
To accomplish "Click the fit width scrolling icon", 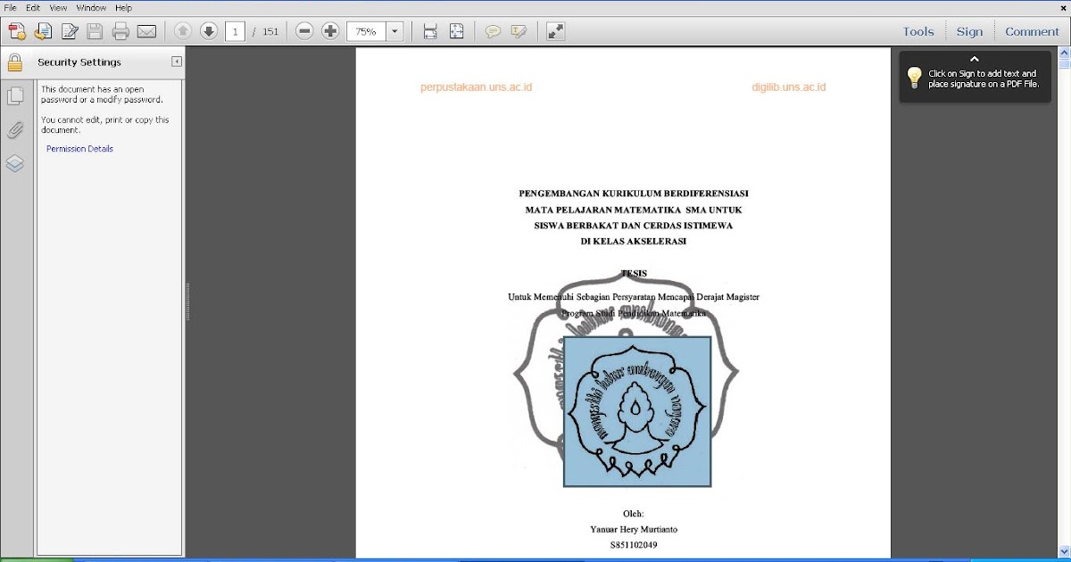I will tap(430, 31).
